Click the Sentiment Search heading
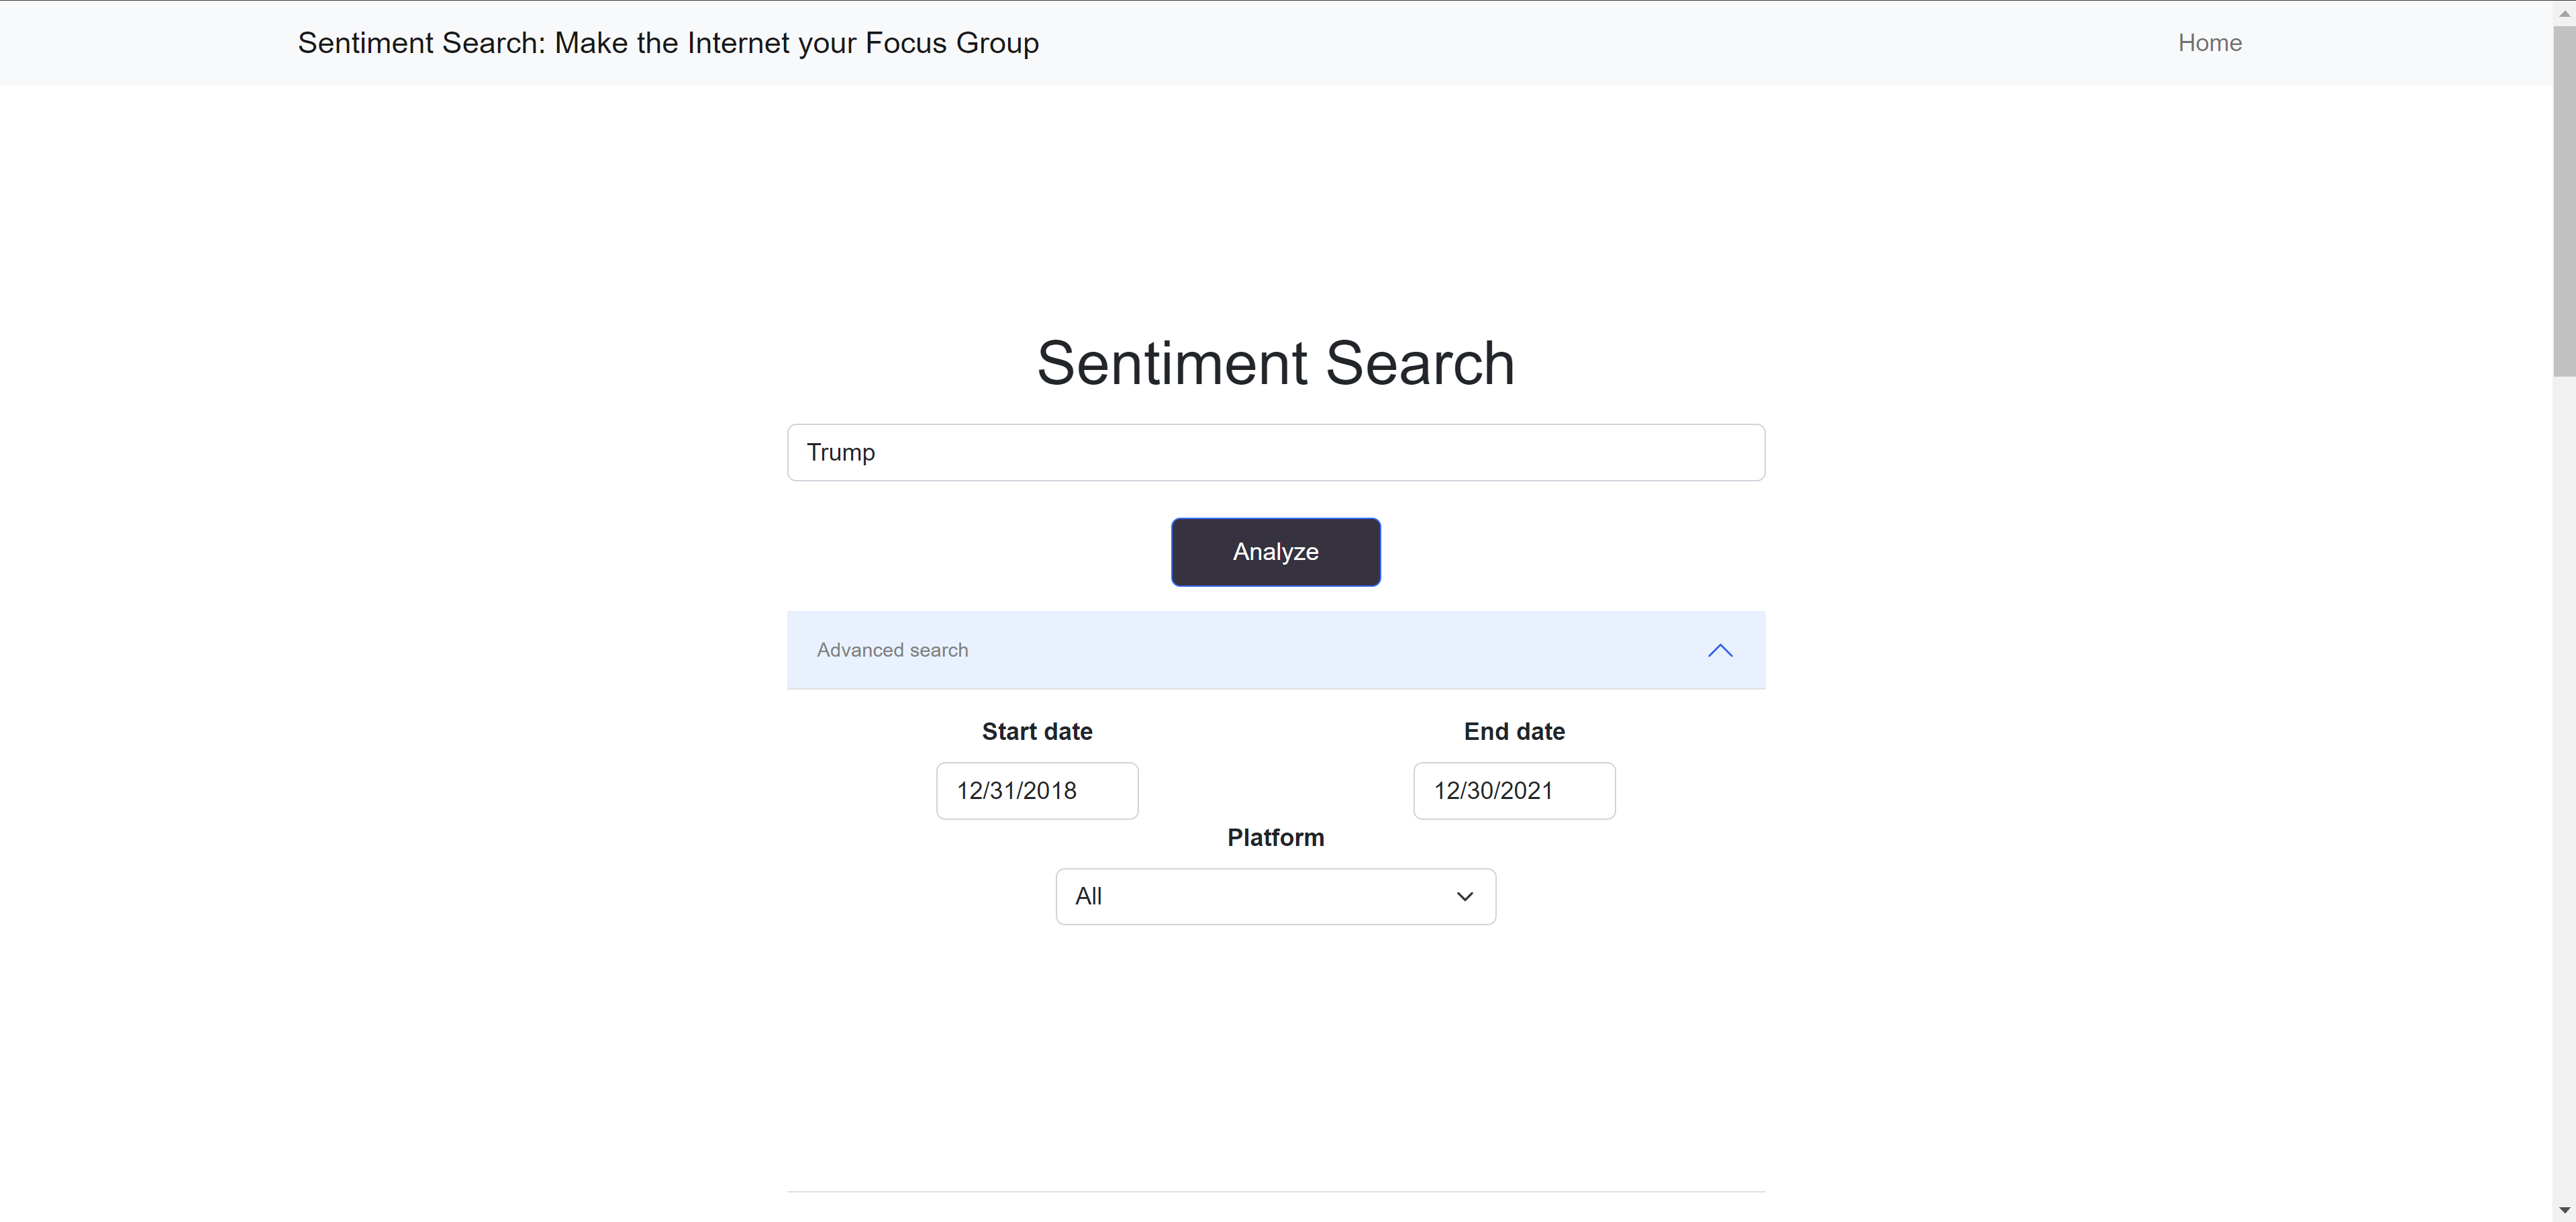2576x1222 pixels. point(1275,363)
